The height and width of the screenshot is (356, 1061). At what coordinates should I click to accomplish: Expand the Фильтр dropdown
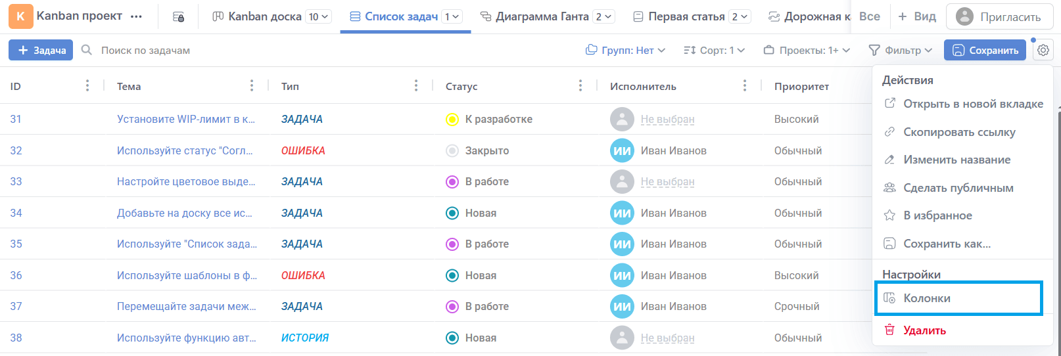(901, 50)
